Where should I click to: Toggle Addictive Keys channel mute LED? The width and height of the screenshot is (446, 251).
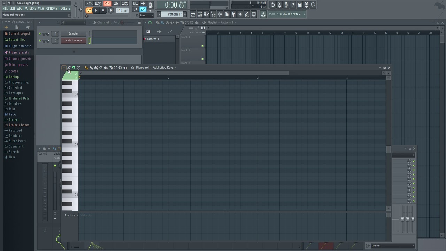[40, 41]
